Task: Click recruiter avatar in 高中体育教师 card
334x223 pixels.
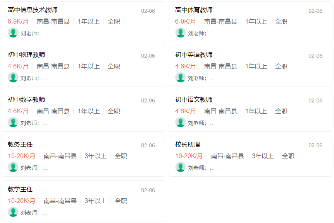Action: pos(181,32)
